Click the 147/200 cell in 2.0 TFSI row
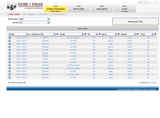Screen dimensions: 160x118 point(45,47)
